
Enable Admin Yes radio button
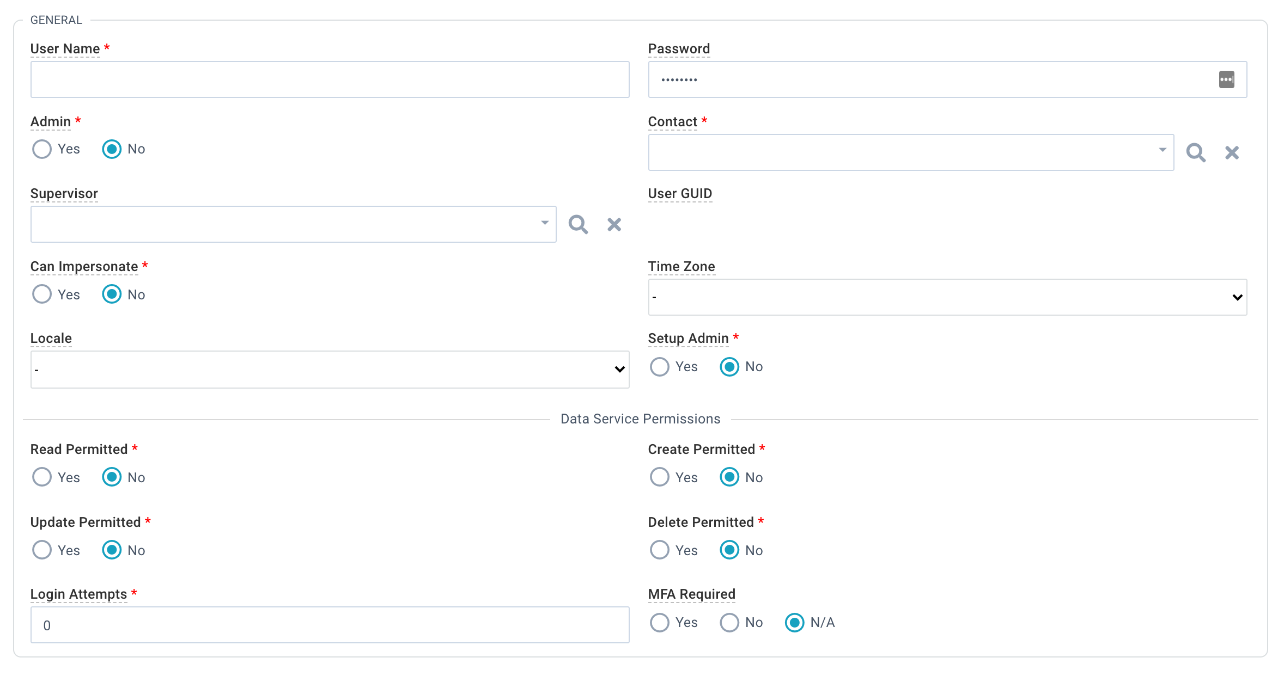click(41, 150)
